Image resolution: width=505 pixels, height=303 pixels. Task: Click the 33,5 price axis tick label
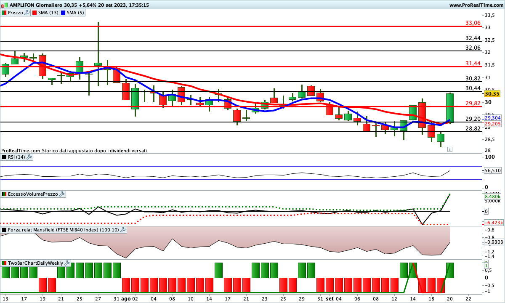(489, 15)
